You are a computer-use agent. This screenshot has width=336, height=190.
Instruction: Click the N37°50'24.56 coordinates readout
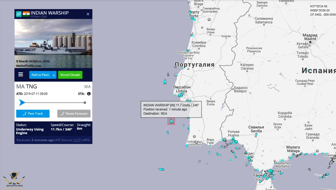(319, 6)
